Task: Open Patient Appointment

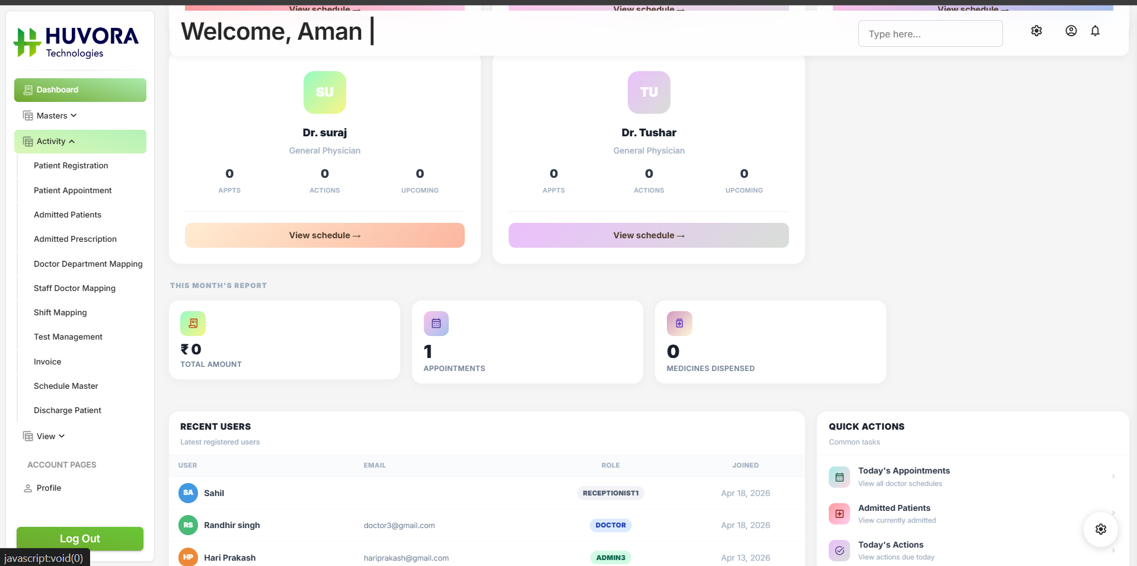Action: coord(73,190)
